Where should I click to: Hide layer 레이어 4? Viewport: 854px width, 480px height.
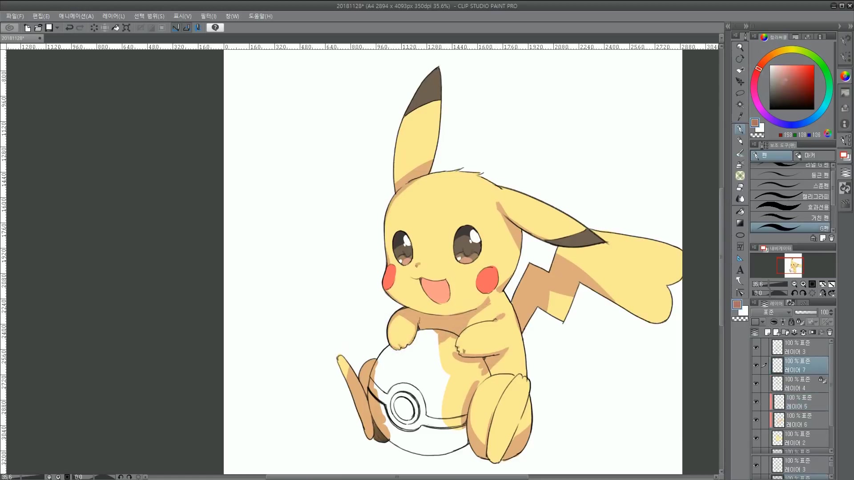(x=756, y=384)
